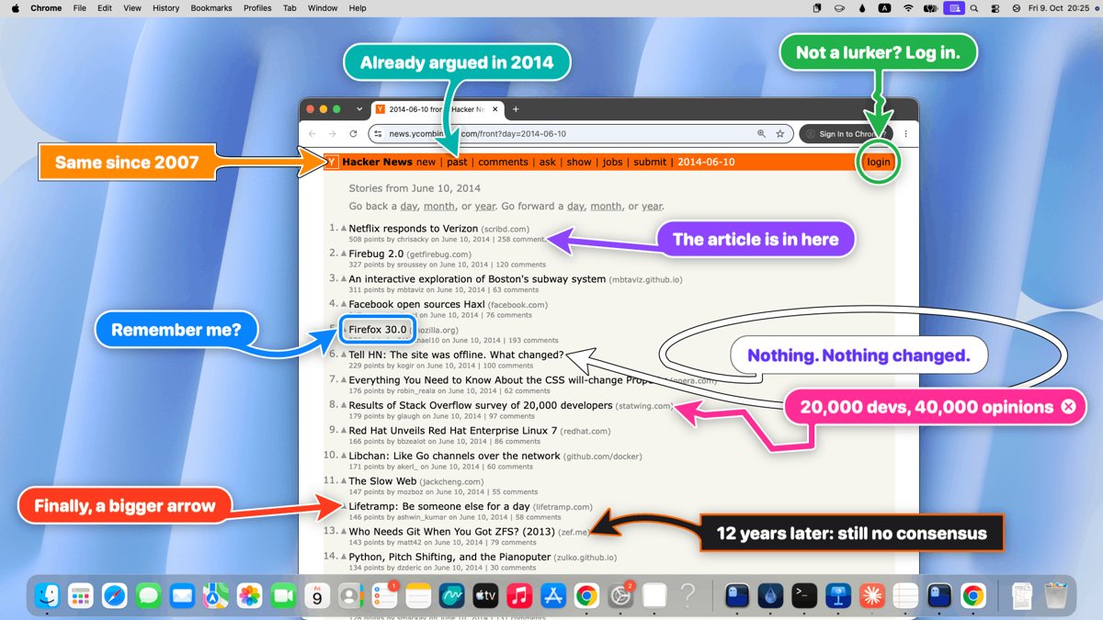Screen dimensions: 1103x620
Task: Open the submit link in the nav bar
Action: coord(650,163)
